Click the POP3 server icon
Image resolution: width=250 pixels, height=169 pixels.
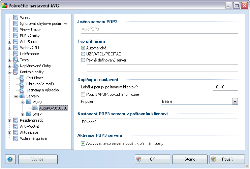click(x=29, y=102)
